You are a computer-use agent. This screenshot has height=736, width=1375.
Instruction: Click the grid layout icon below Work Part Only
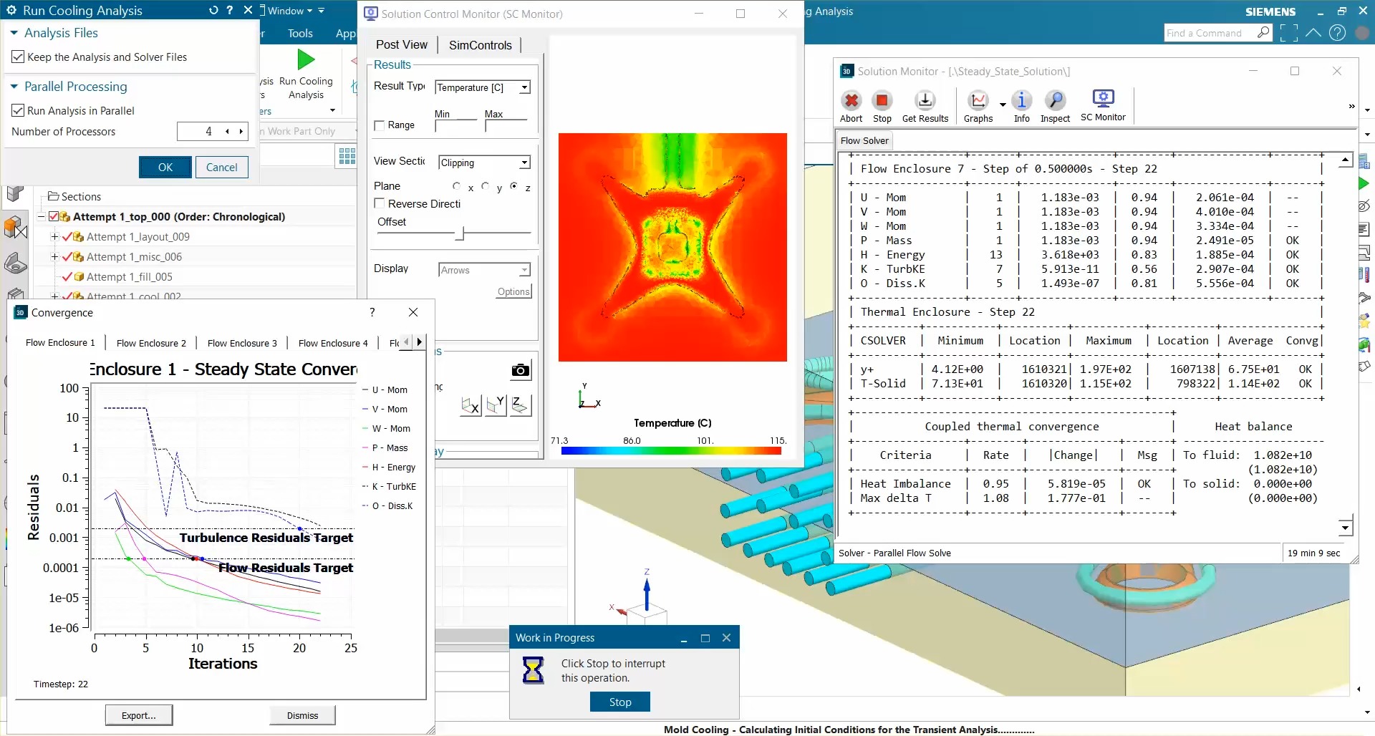[347, 156]
